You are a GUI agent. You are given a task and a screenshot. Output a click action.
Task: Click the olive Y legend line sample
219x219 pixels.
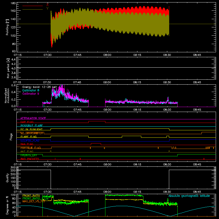33,9
